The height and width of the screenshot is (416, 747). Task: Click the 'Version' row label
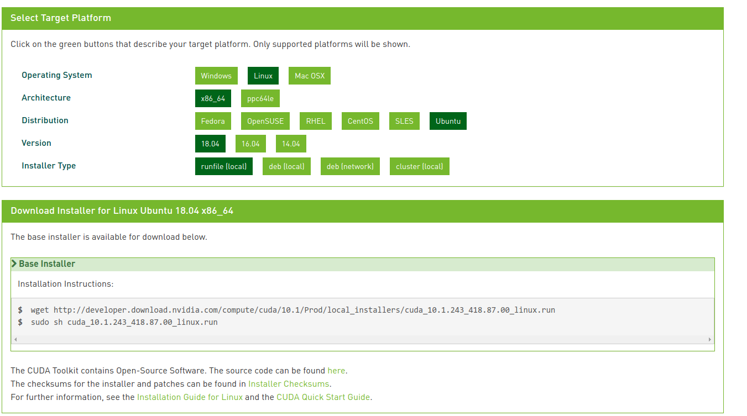36,143
